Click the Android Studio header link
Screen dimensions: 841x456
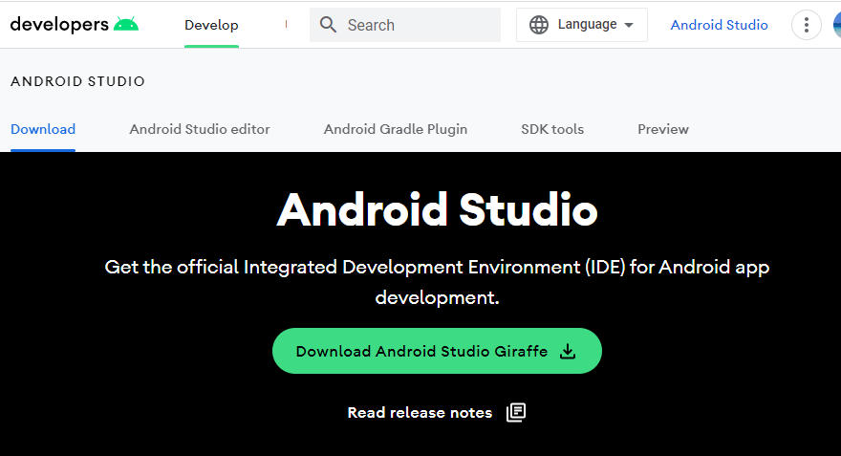tap(719, 25)
